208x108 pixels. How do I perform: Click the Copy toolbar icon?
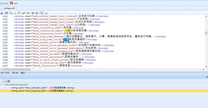pos(11,13)
